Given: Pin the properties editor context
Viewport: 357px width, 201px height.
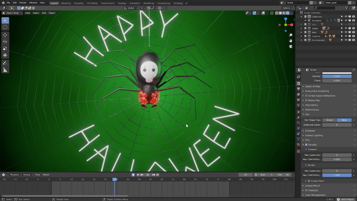Looking at the screenshot, I should 353,70.
